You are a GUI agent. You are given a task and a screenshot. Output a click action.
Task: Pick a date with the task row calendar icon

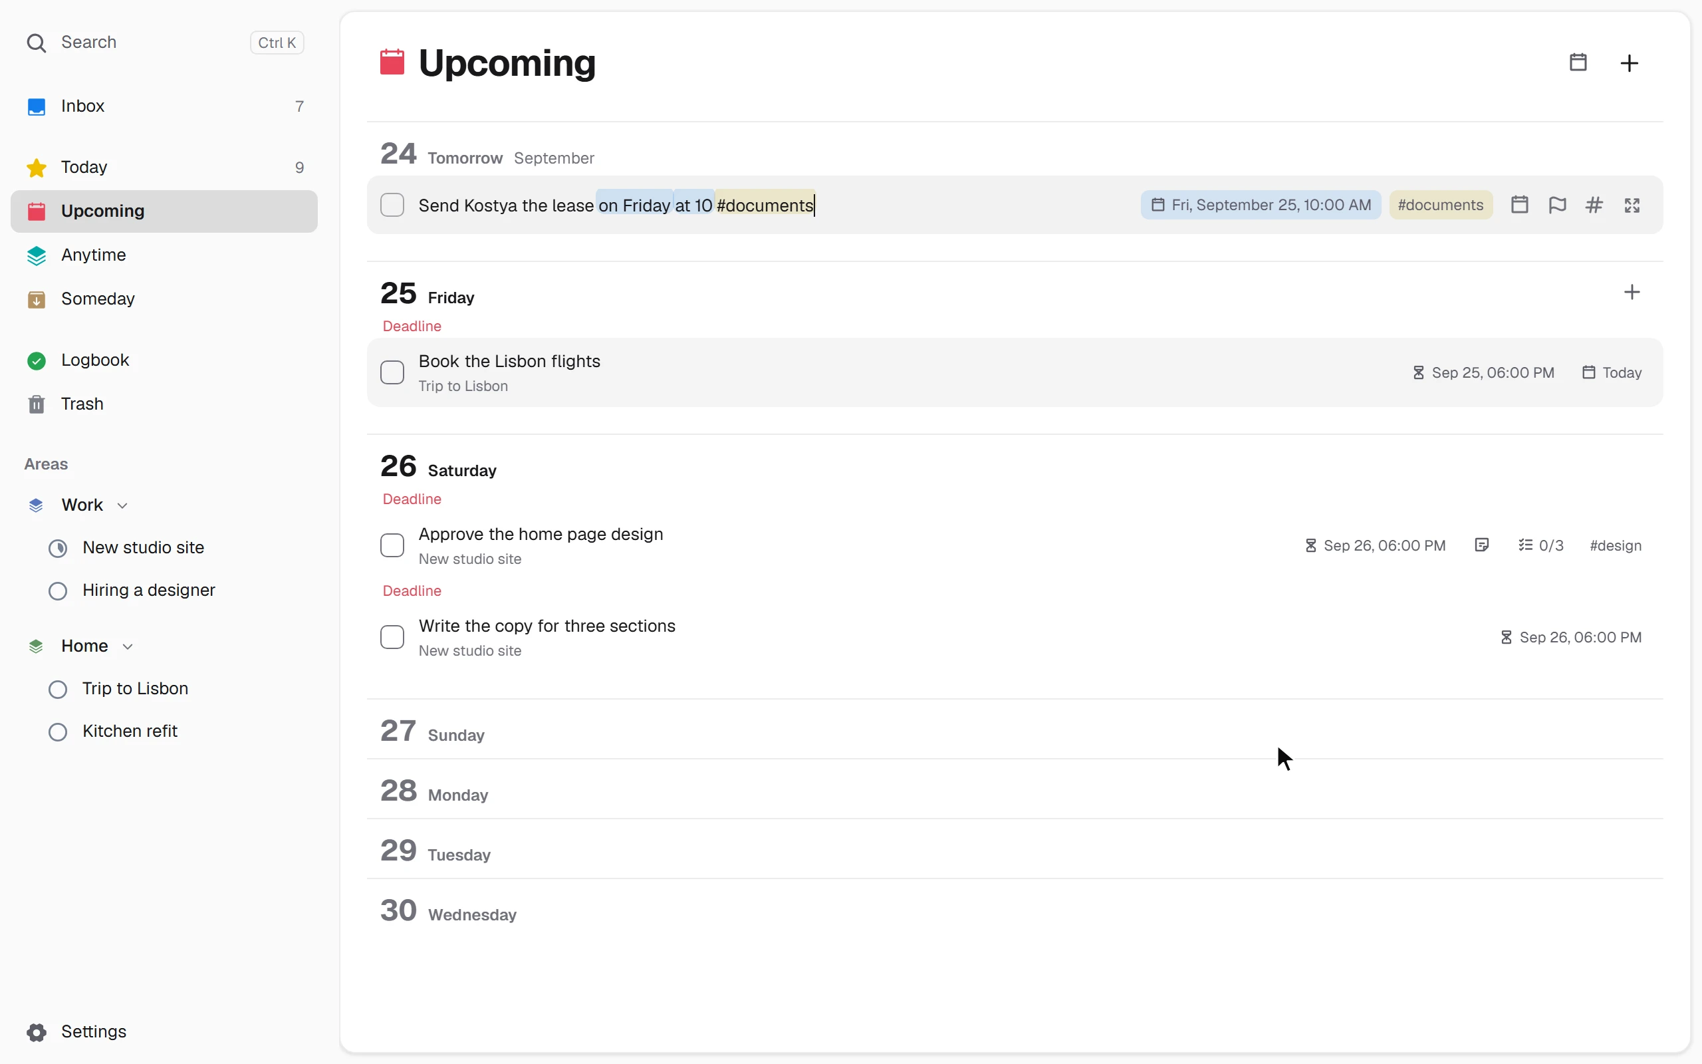coord(1519,205)
